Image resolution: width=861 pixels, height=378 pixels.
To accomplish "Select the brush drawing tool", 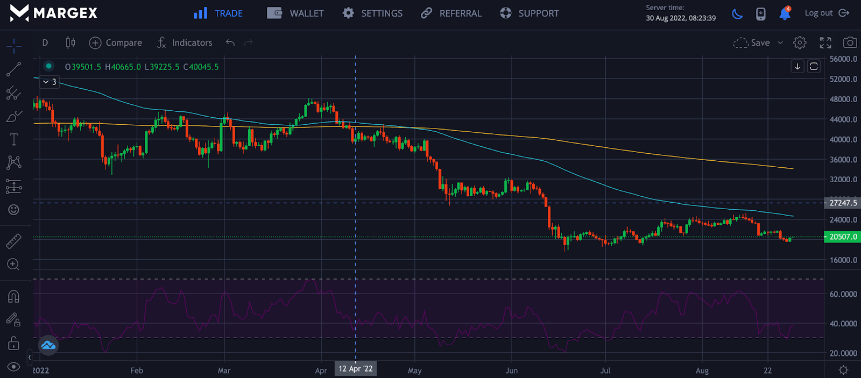I will pos(13,116).
